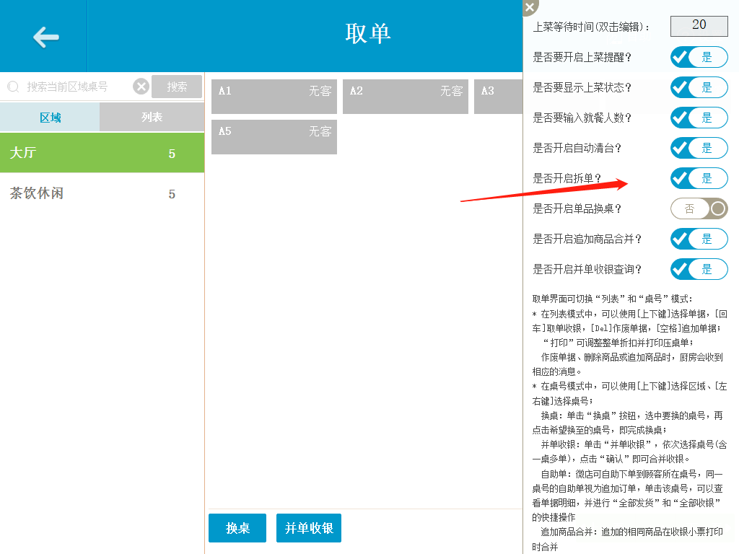Click the 并单收银 button
This screenshot has height=554, width=739.
[x=309, y=528]
